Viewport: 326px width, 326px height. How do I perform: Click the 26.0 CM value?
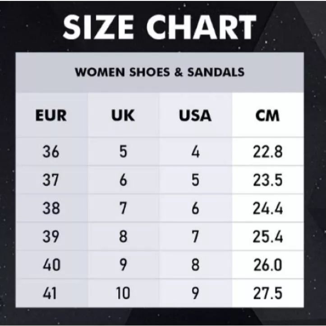[x=267, y=265]
